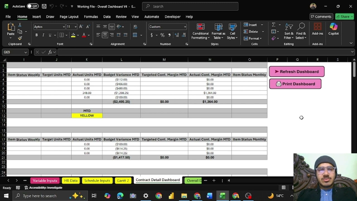Expand the formula bar
This screenshot has height=201, width=357.
(352, 52)
